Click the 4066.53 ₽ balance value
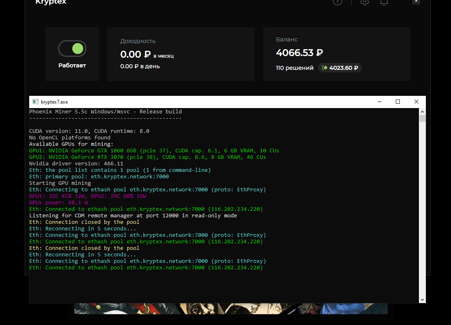This screenshot has height=325, width=451. pyautogui.click(x=300, y=53)
